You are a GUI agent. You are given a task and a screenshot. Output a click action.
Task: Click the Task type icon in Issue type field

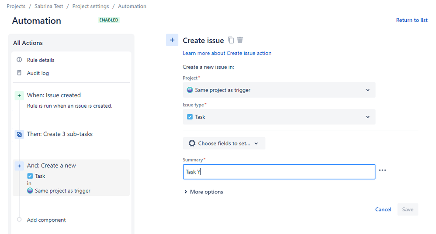pos(190,117)
